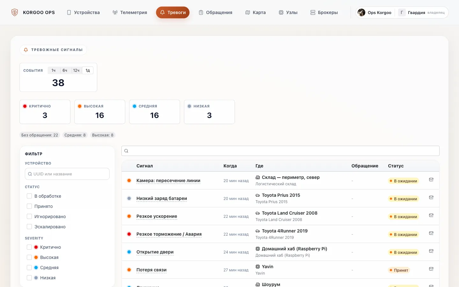Viewport: 459px width, 287px height.
Task: Enable the Критично severity checkbox
Action: click(x=29, y=247)
